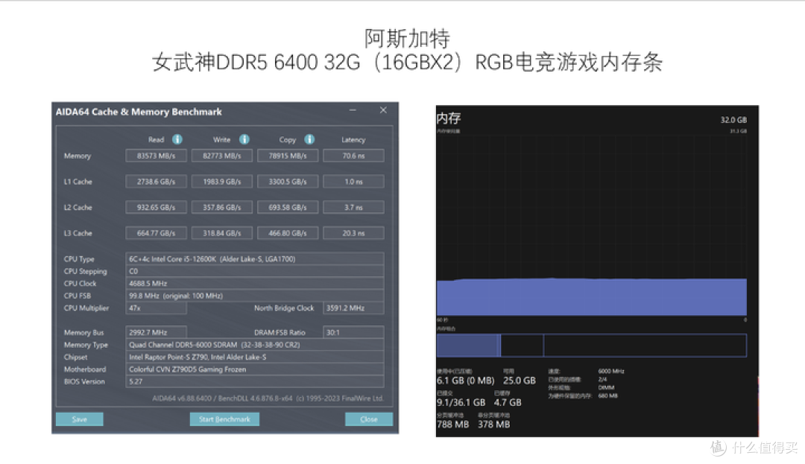The width and height of the screenshot is (805, 464).
Task: Click the Motherboard Colorful CVN Z790D5 field
Action: point(255,369)
